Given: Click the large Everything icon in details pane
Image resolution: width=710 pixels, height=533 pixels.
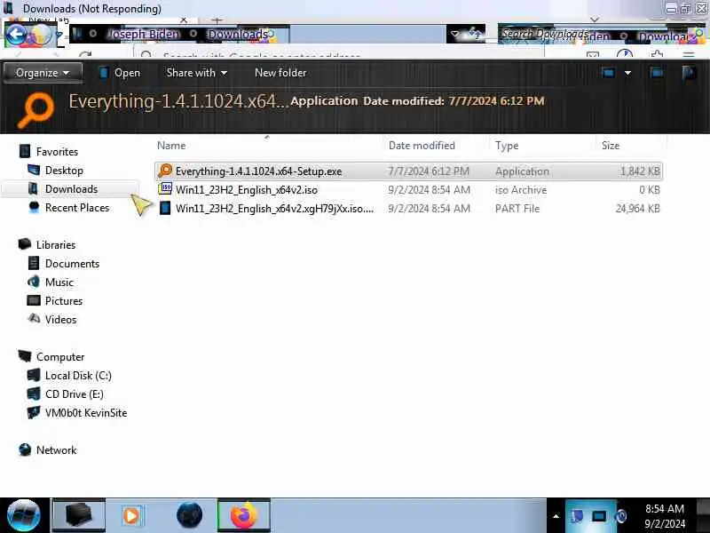Looking at the screenshot, I should point(36,110).
